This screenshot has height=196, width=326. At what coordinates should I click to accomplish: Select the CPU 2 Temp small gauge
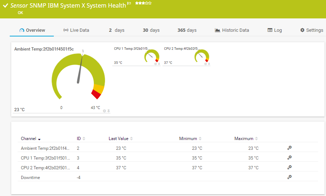tap(202, 56)
